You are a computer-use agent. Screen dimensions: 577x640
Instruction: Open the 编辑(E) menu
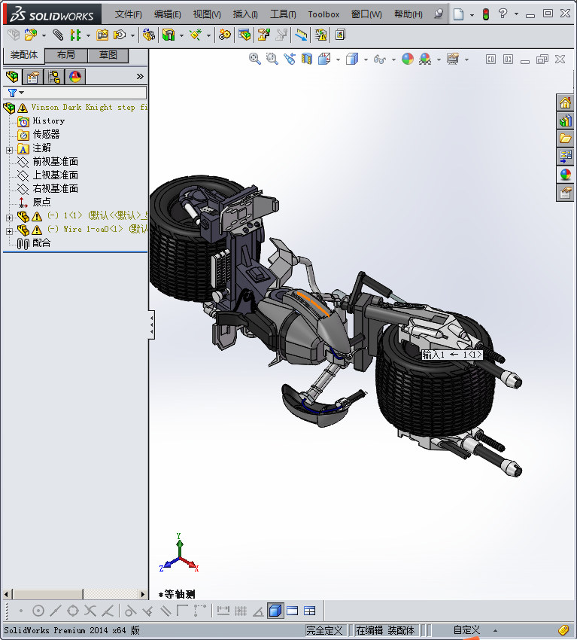167,14
